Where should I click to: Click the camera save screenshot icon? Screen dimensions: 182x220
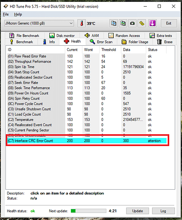[132, 23]
